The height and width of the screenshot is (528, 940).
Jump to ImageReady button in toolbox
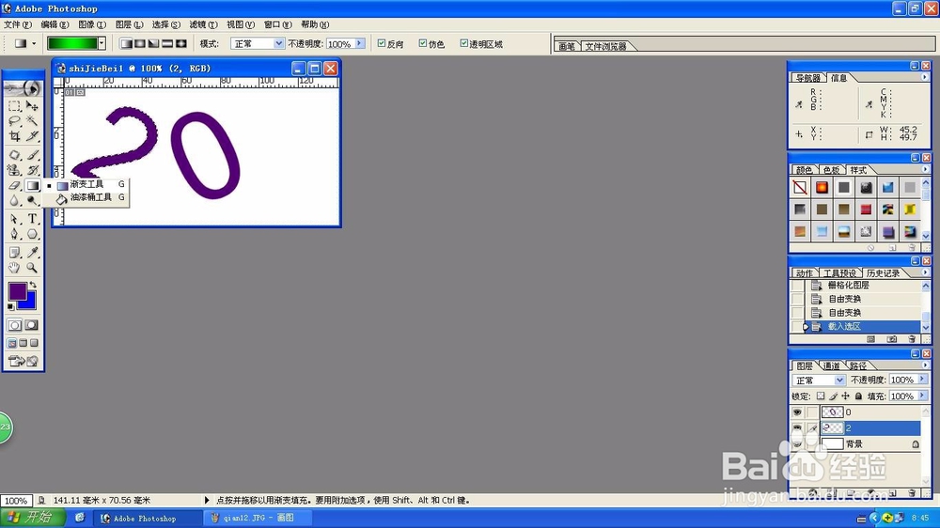pyautogui.click(x=23, y=361)
